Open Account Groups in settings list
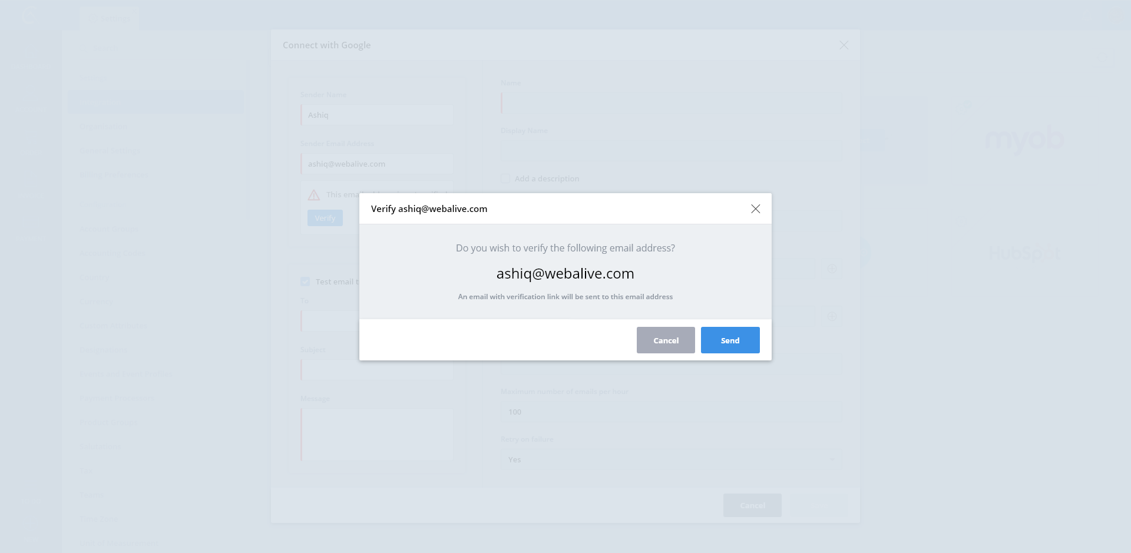This screenshot has width=1131, height=553. point(110,229)
